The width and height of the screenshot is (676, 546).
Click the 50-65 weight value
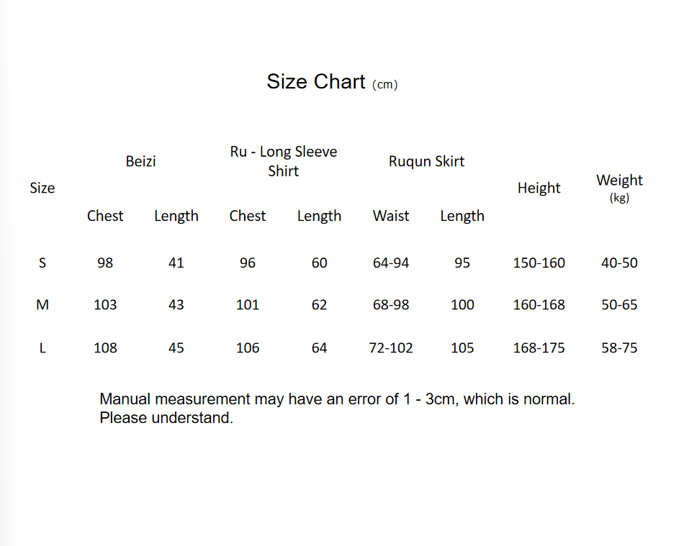[619, 305]
